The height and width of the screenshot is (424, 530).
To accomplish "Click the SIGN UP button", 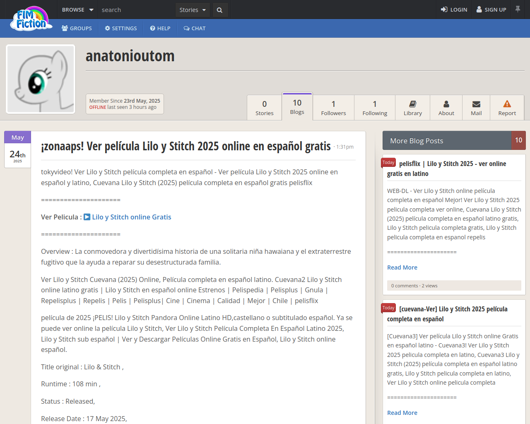I will click(x=491, y=10).
